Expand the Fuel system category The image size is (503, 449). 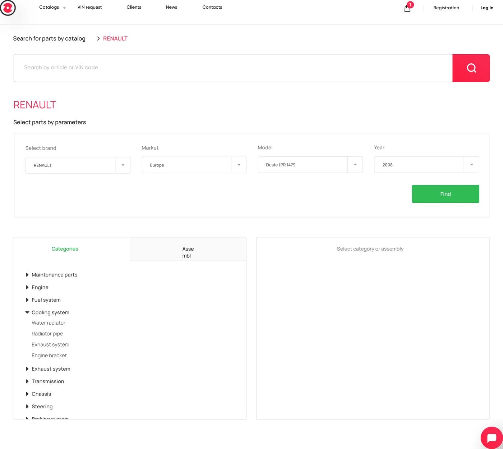(43, 300)
